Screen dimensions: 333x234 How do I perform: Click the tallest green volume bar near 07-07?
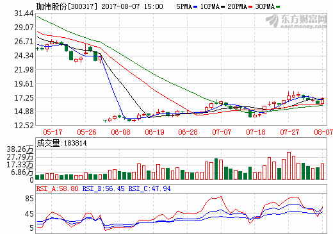tap(216, 169)
